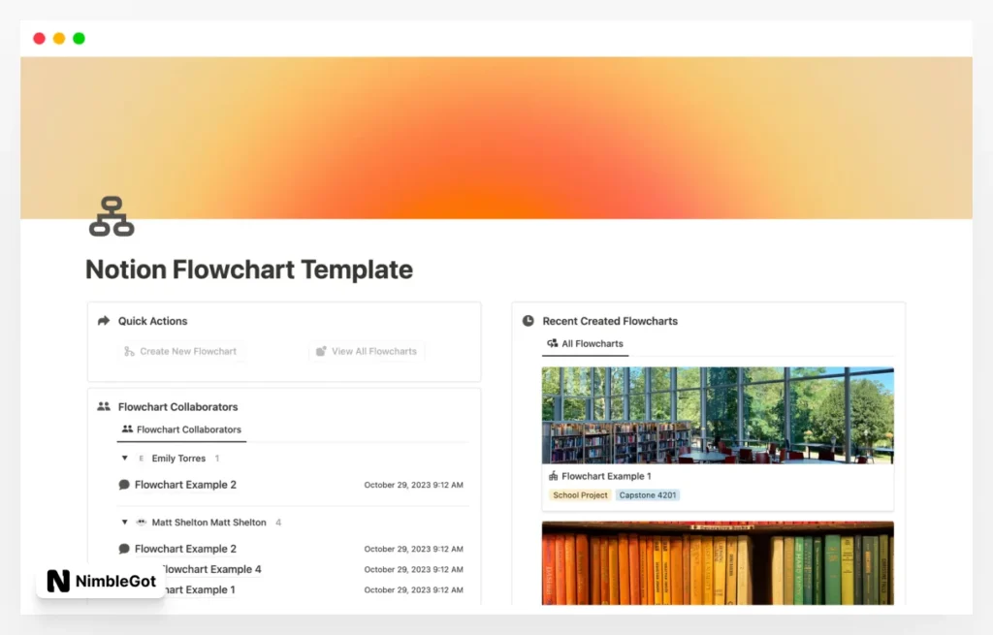
Task: Click the NimbleGot logo badge
Action: pos(100,581)
